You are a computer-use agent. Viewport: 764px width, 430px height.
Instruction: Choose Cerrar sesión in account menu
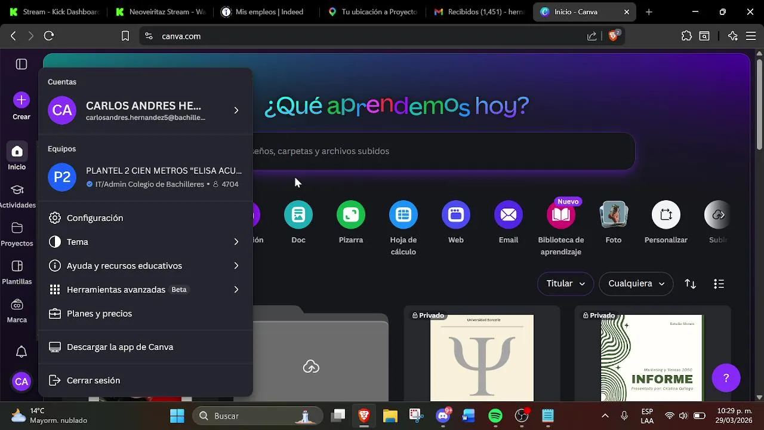146,380
